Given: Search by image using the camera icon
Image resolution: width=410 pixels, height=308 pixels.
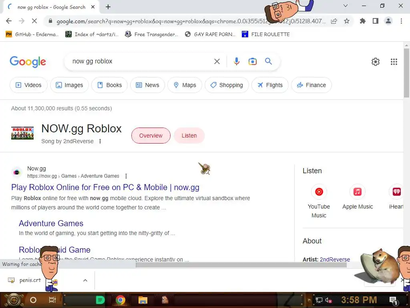Looking at the screenshot, I should [252, 61].
